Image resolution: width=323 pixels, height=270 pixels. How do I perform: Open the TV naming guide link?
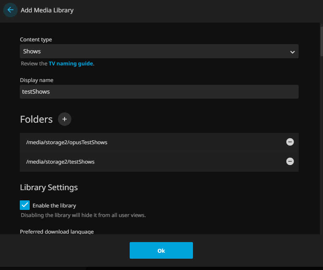point(71,64)
